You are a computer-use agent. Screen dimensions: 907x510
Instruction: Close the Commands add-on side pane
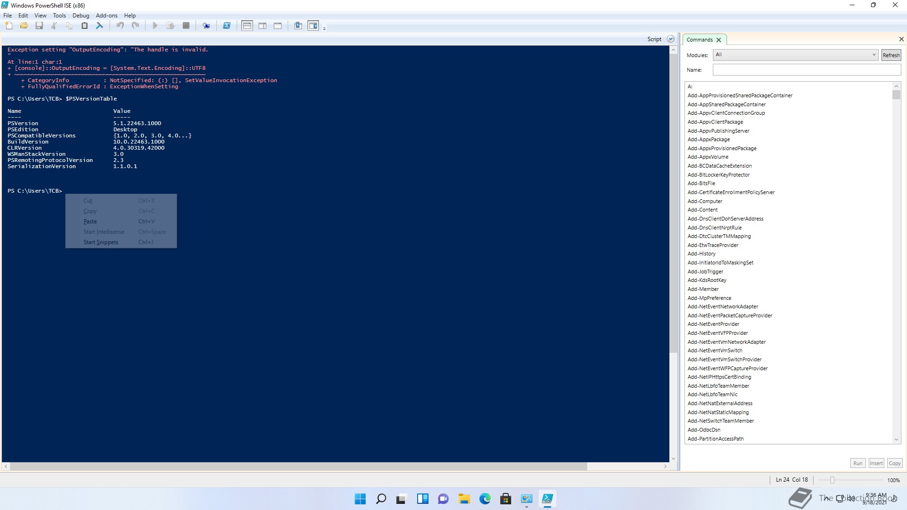tap(901, 39)
